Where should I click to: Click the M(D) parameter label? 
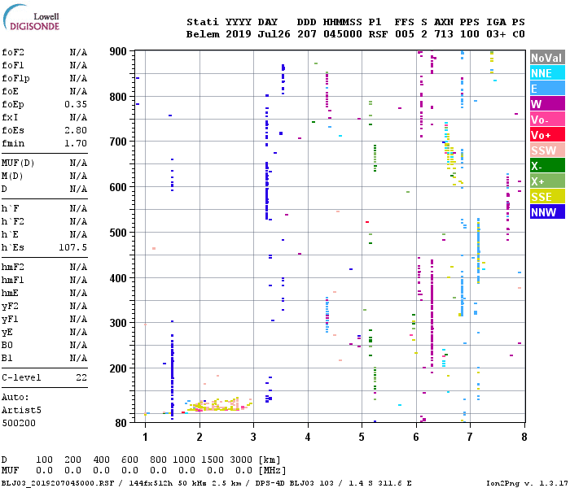point(12,176)
